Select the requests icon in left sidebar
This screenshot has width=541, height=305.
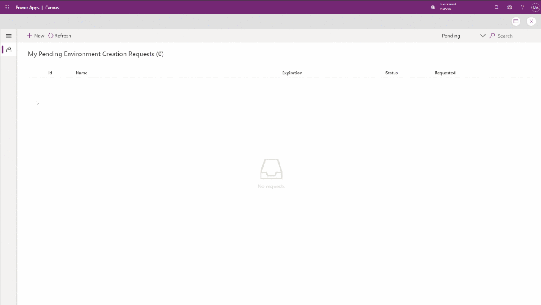(9, 50)
